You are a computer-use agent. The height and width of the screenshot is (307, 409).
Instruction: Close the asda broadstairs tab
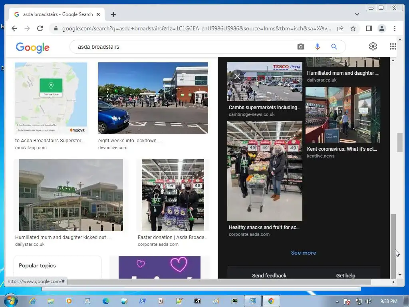click(x=98, y=14)
